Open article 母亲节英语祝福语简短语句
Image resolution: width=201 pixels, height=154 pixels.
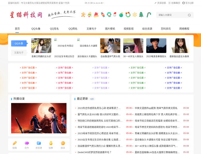pos(99,127)
